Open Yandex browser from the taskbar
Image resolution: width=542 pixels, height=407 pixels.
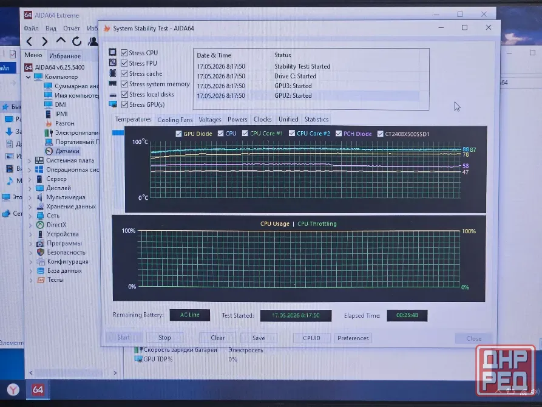coord(13,390)
